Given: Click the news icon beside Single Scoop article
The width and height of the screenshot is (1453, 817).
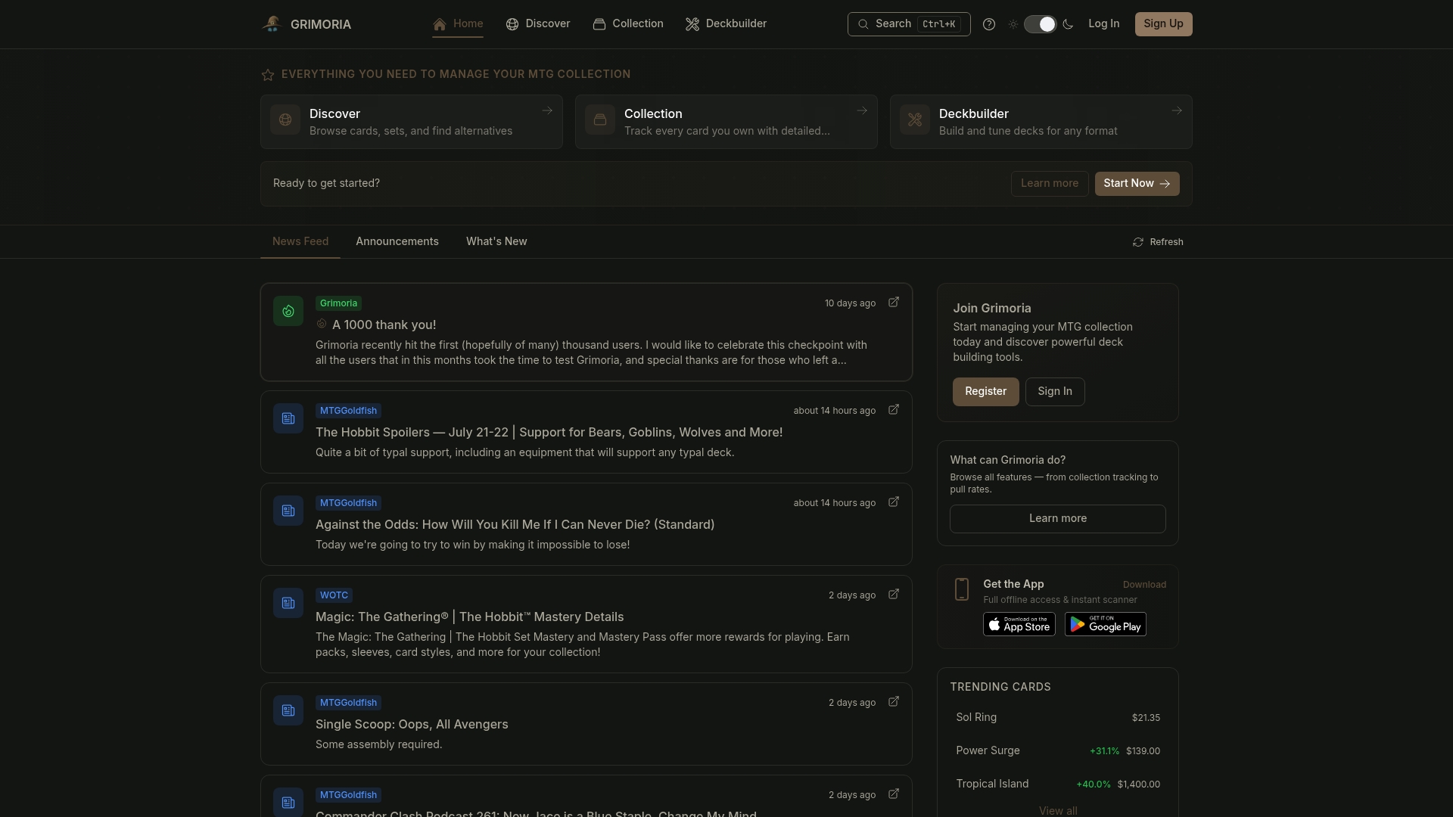Looking at the screenshot, I should (288, 710).
